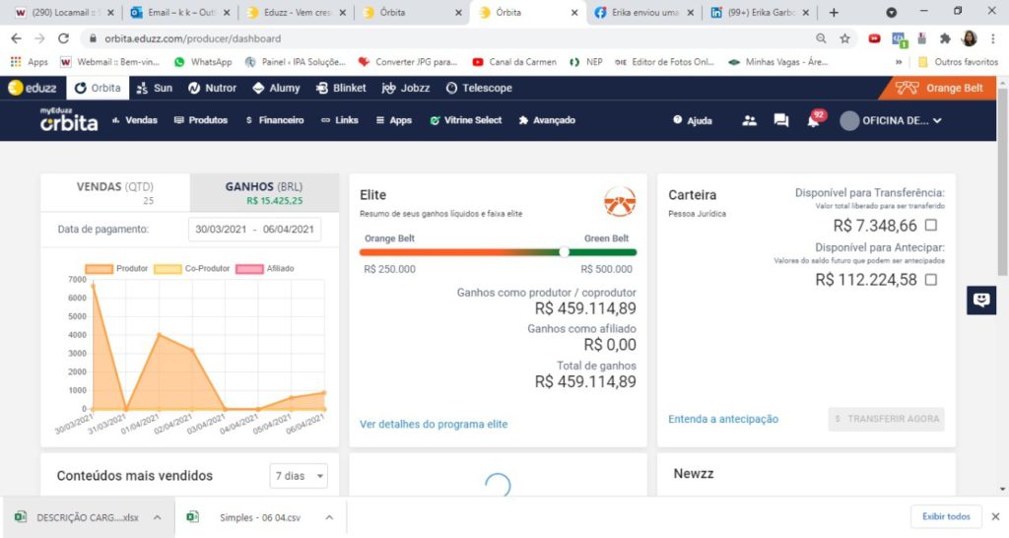Open the Avançado menu
1009x538 pixels.
[547, 120]
